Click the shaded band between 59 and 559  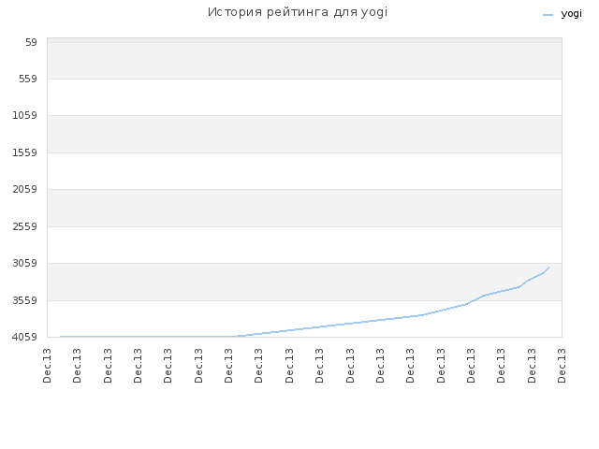(x=304, y=61)
